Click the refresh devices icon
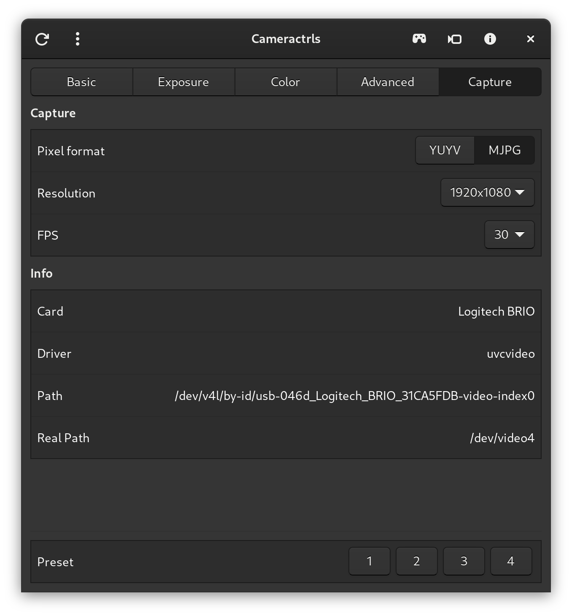 click(x=42, y=39)
